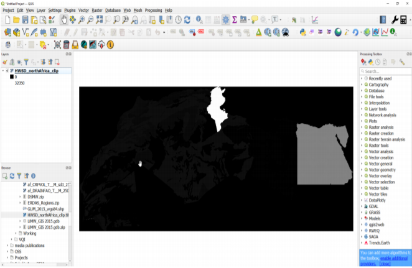Open the black calculator toolbar icon

[403, 20]
